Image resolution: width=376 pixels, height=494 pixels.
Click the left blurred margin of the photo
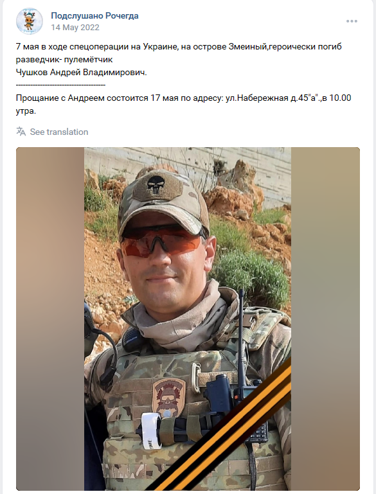coord(50,319)
